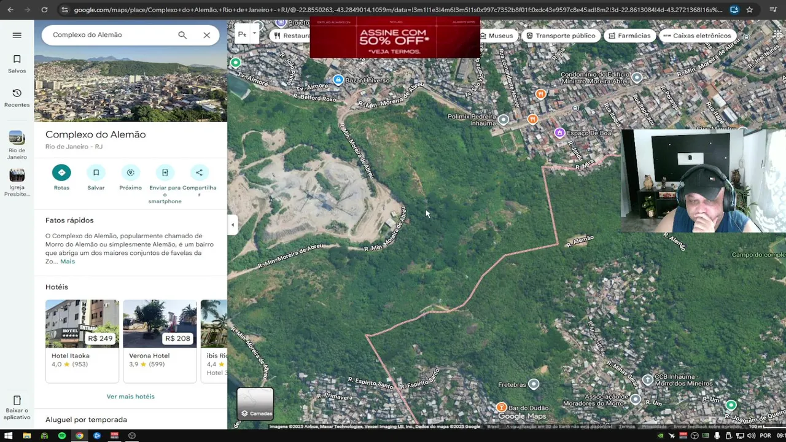Image resolution: width=786 pixels, height=442 pixels.
Task: Bookmark this page with the star icon
Action: [x=749, y=10]
